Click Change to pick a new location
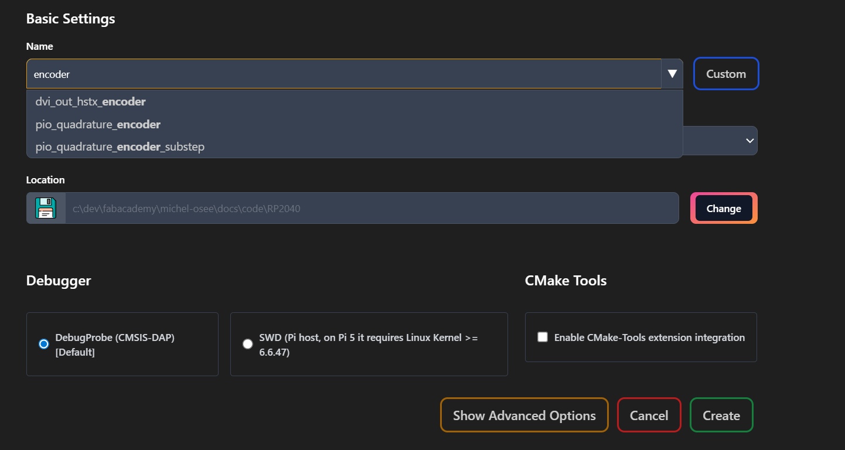845x450 pixels. 724,209
